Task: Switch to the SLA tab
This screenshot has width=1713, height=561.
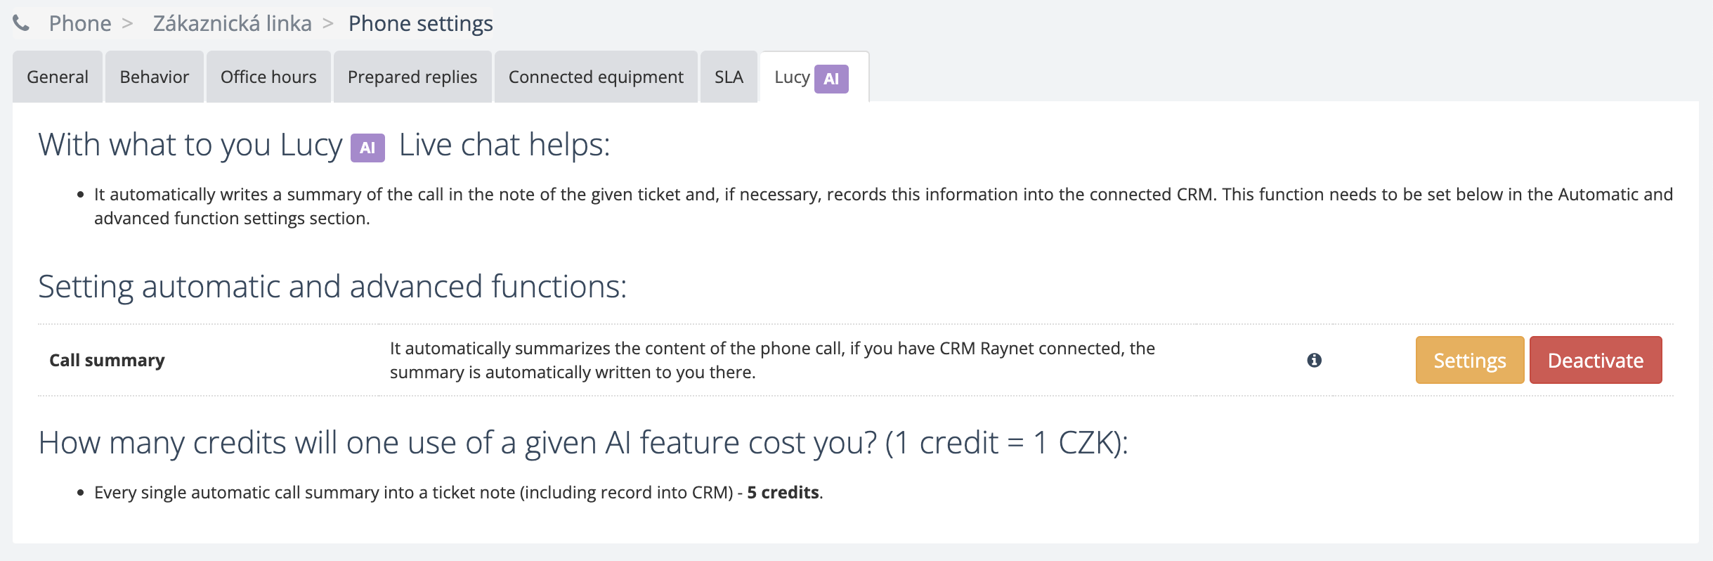Action: point(729,77)
